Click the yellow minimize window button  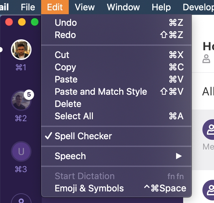22,22
